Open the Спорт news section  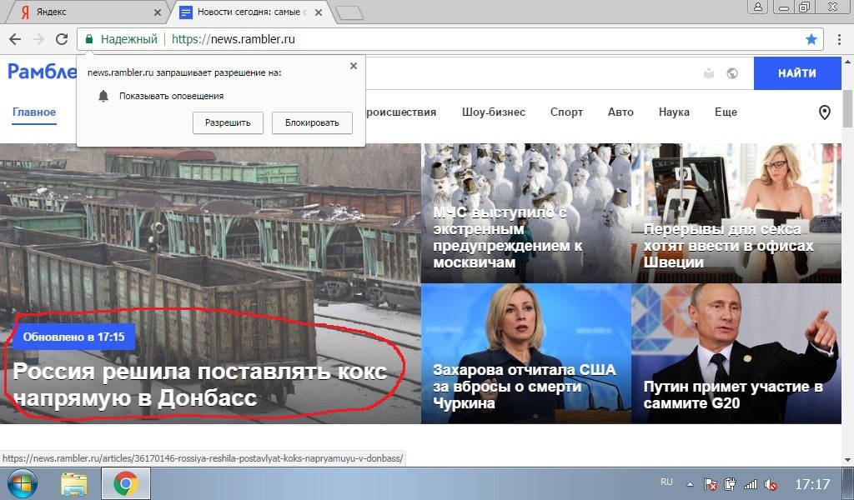[566, 112]
